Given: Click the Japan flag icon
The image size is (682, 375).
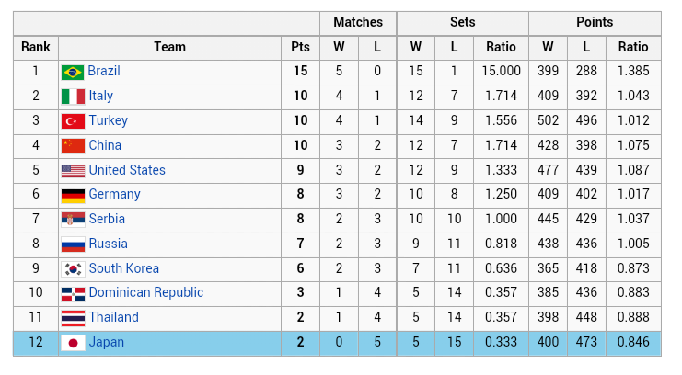Looking at the screenshot, I should click(73, 343).
